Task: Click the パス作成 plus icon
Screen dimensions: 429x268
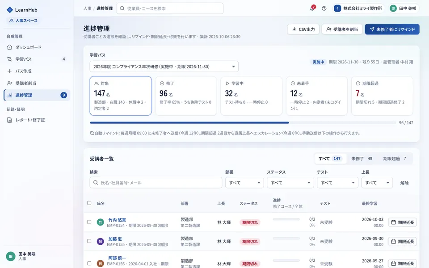Action: point(9,71)
